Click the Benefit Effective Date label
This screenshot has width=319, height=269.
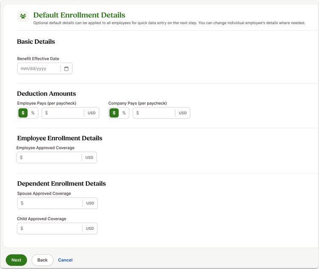click(x=38, y=59)
